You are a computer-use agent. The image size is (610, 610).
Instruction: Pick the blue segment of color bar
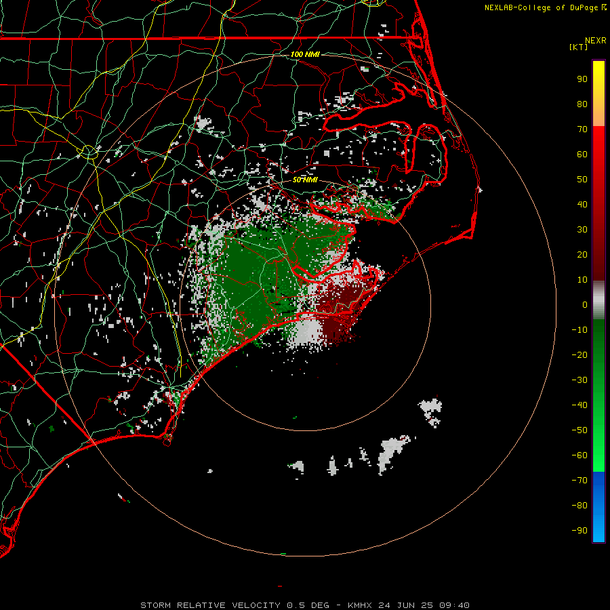point(598,506)
